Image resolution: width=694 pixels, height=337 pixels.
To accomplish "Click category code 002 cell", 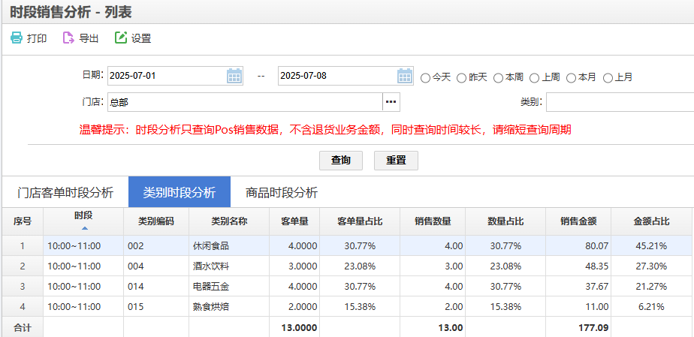I will tap(156, 245).
